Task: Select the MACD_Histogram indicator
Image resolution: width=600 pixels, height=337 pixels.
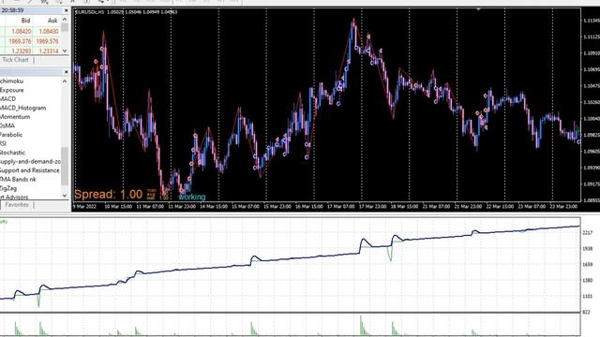Action: pos(22,108)
